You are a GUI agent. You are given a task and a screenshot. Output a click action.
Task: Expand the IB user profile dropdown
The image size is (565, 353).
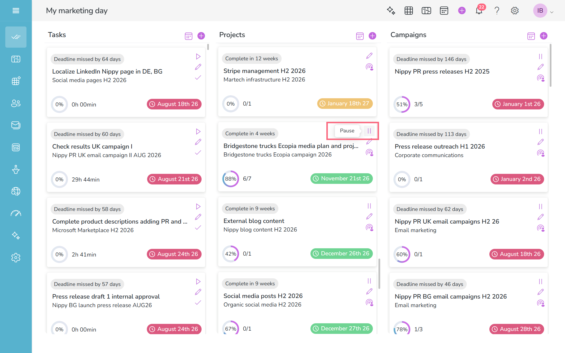(x=544, y=11)
